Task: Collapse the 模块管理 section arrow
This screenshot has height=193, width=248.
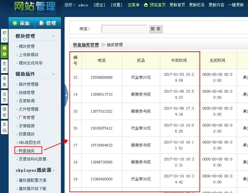Action: click(53, 36)
